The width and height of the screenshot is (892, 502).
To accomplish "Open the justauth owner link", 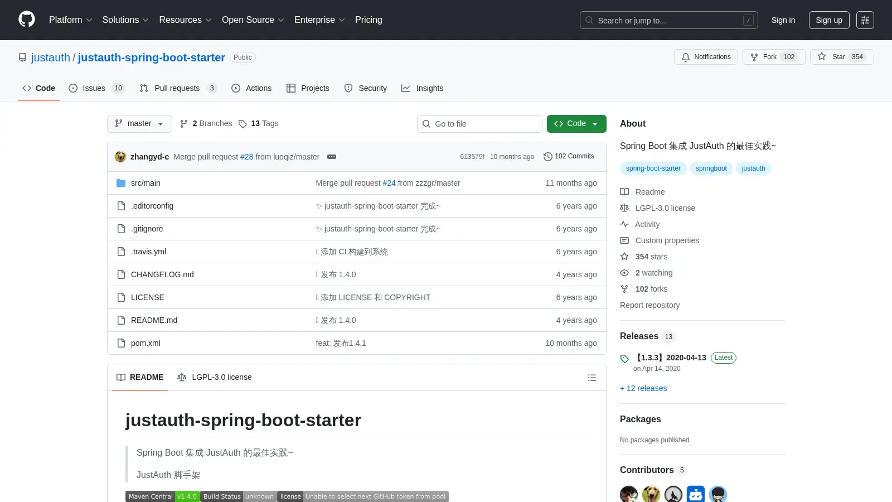I will pyautogui.click(x=51, y=57).
